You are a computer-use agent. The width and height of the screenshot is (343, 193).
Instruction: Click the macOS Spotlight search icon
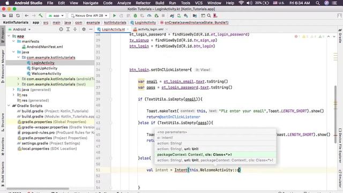318,3
